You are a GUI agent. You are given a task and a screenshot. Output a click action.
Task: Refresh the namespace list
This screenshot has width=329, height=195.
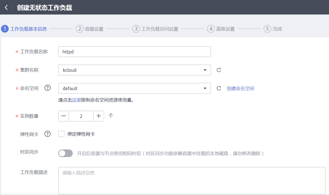point(219,88)
